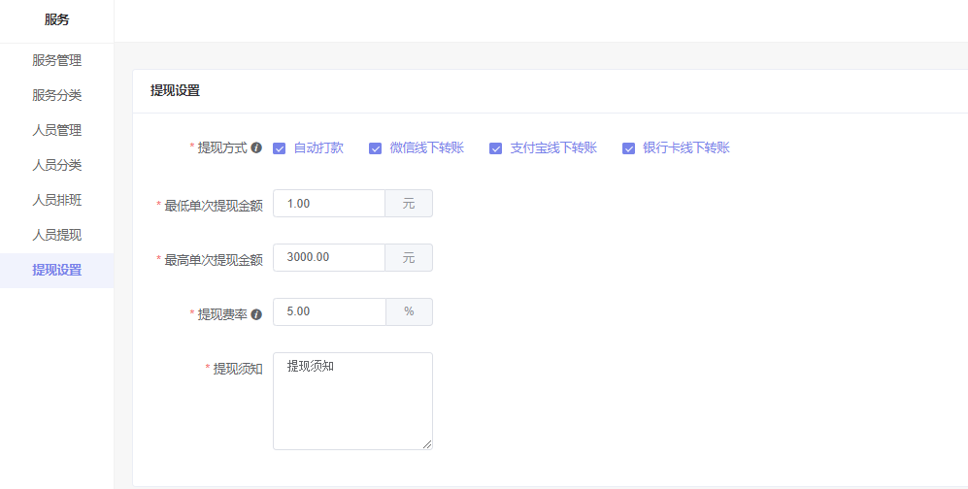
Task: Open the 人员排班 page
Action: [x=56, y=201]
